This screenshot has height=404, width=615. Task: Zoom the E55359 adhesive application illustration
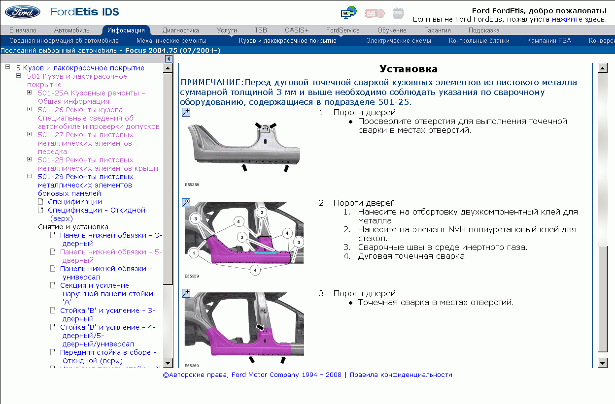coord(186,202)
